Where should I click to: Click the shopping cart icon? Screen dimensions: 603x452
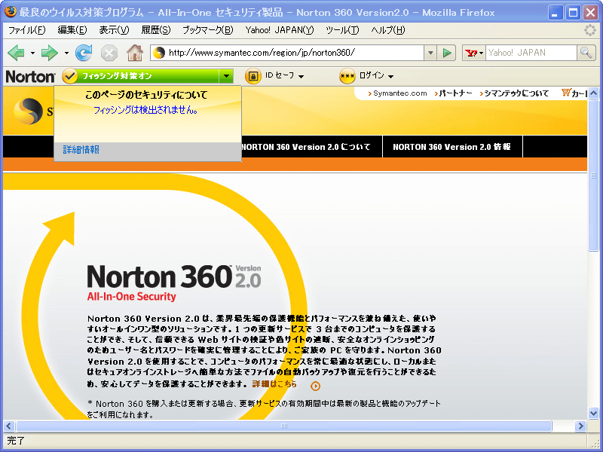click(566, 93)
